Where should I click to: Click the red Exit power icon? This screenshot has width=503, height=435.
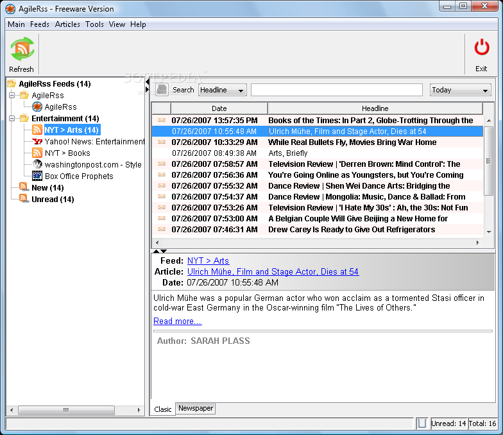[481, 47]
